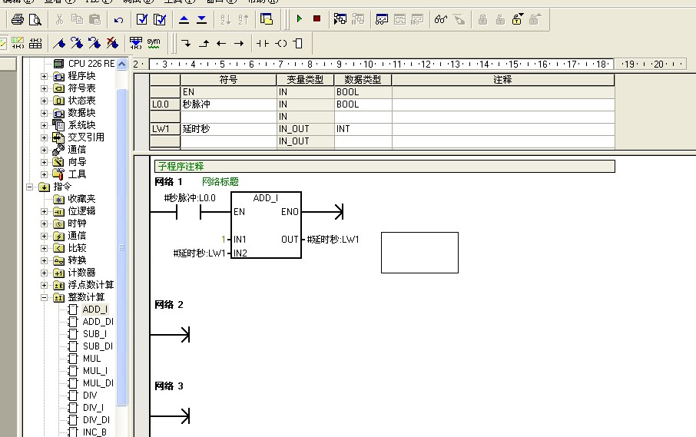This screenshot has width=696, height=437.
Task: Click the tree panel scroll-up arrow
Action: click(121, 64)
